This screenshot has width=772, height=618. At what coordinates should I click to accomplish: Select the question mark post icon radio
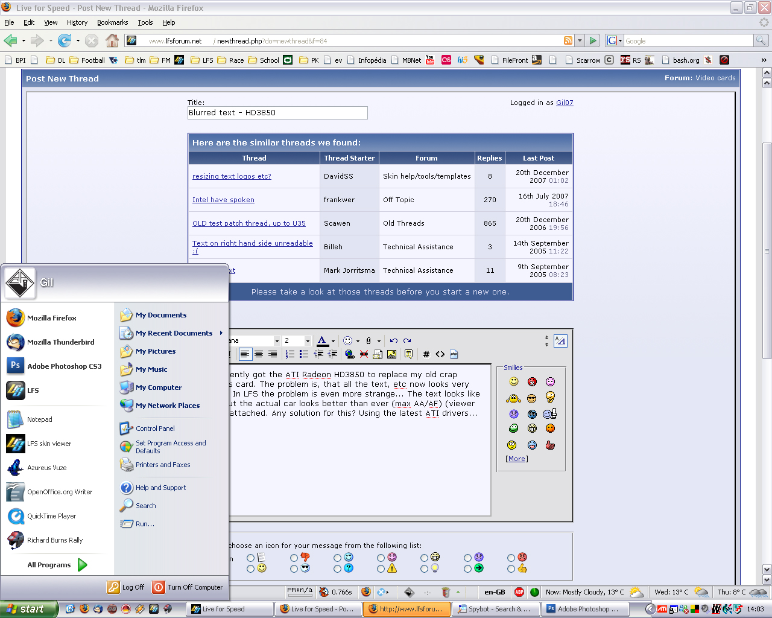[337, 569]
